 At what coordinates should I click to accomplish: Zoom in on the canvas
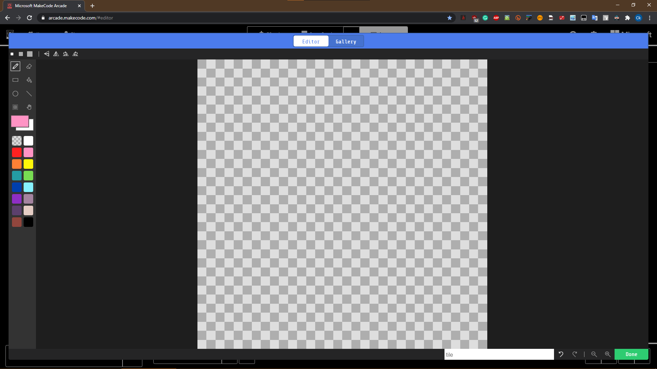(608, 354)
